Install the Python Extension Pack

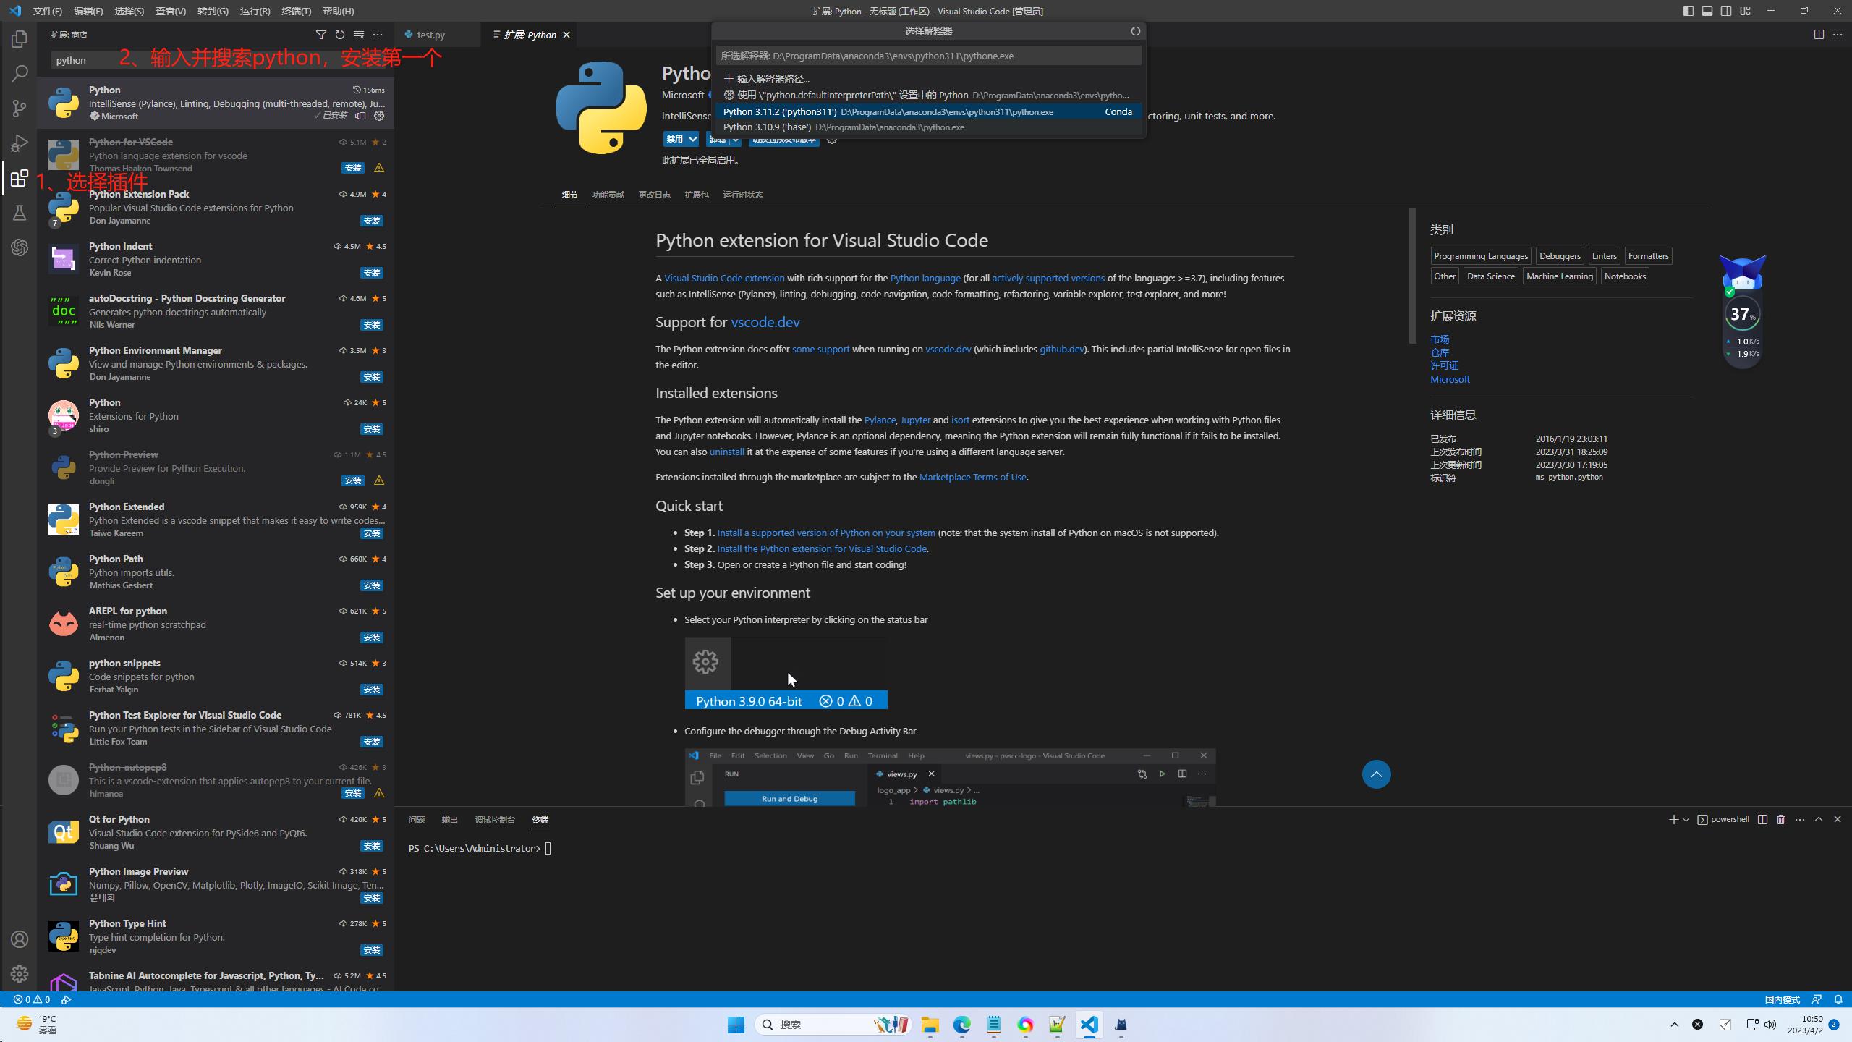[372, 221]
